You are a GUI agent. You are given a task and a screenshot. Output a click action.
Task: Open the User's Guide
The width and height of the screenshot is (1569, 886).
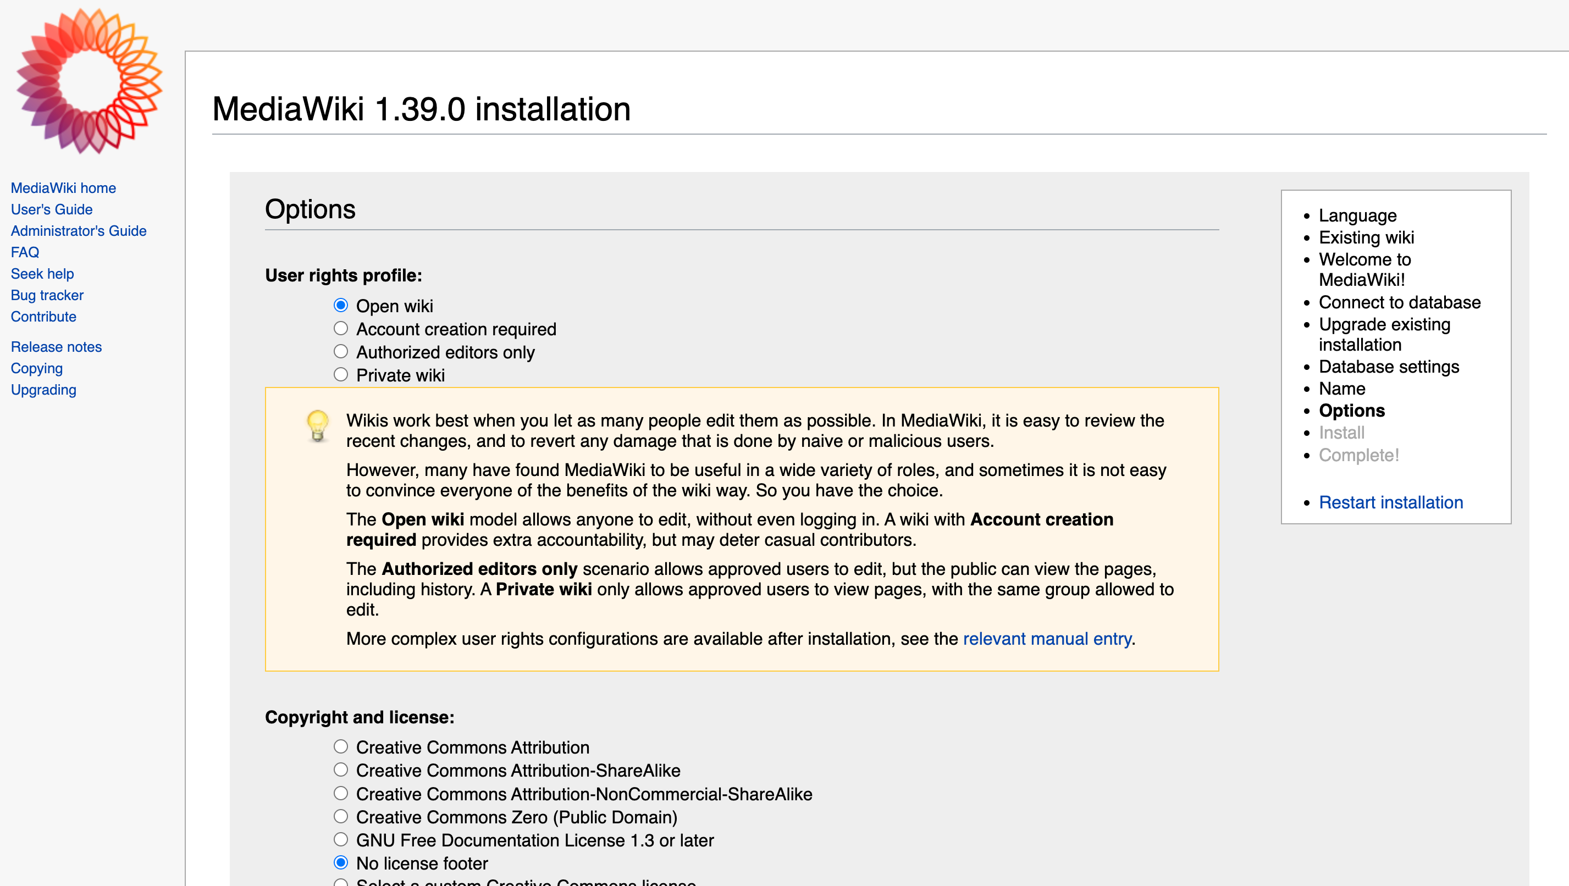pos(51,209)
